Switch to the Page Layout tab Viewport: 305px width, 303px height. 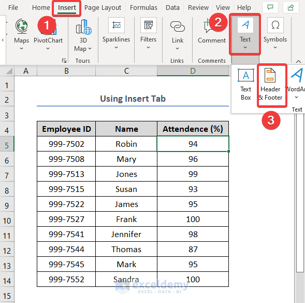pyautogui.click(x=103, y=8)
